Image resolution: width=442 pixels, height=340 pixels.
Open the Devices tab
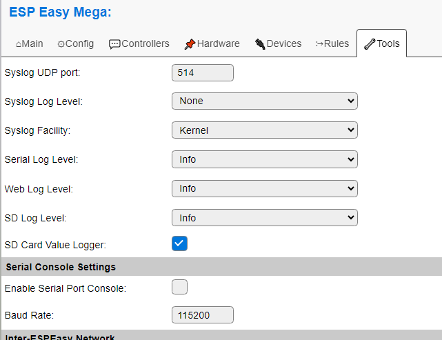tap(278, 43)
